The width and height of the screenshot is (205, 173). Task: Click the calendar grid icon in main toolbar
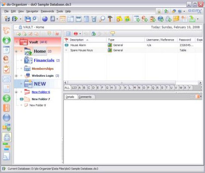point(63,19)
